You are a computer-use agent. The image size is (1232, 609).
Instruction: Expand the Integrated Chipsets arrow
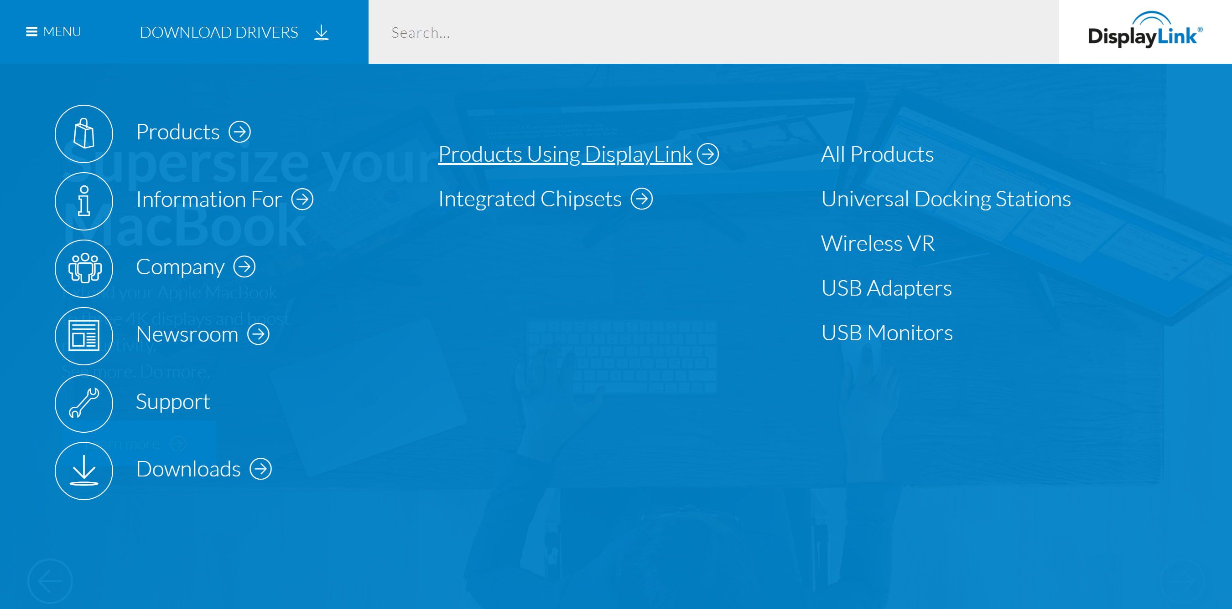click(641, 199)
